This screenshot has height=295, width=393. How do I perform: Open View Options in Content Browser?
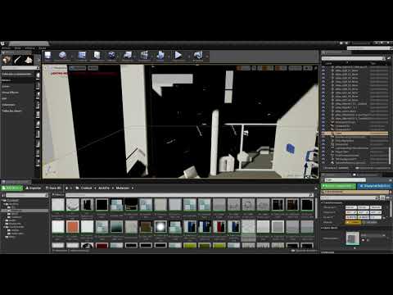point(305,251)
